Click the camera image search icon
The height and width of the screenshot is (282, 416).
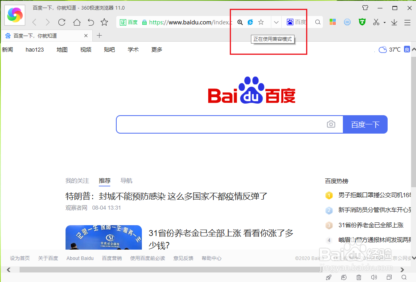(x=331, y=124)
